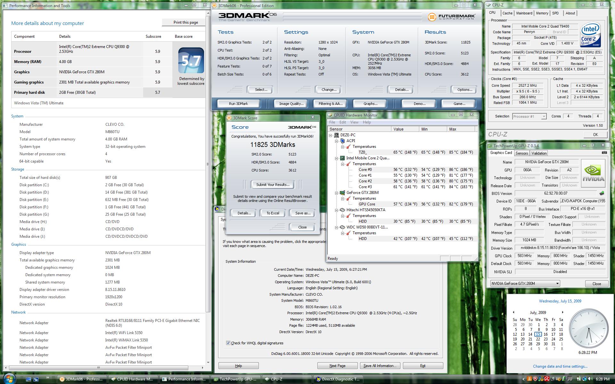The height and width of the screenshot is (384, 615).
Task: Collapse the DEZE-PC root node
Action: (330, 135)
